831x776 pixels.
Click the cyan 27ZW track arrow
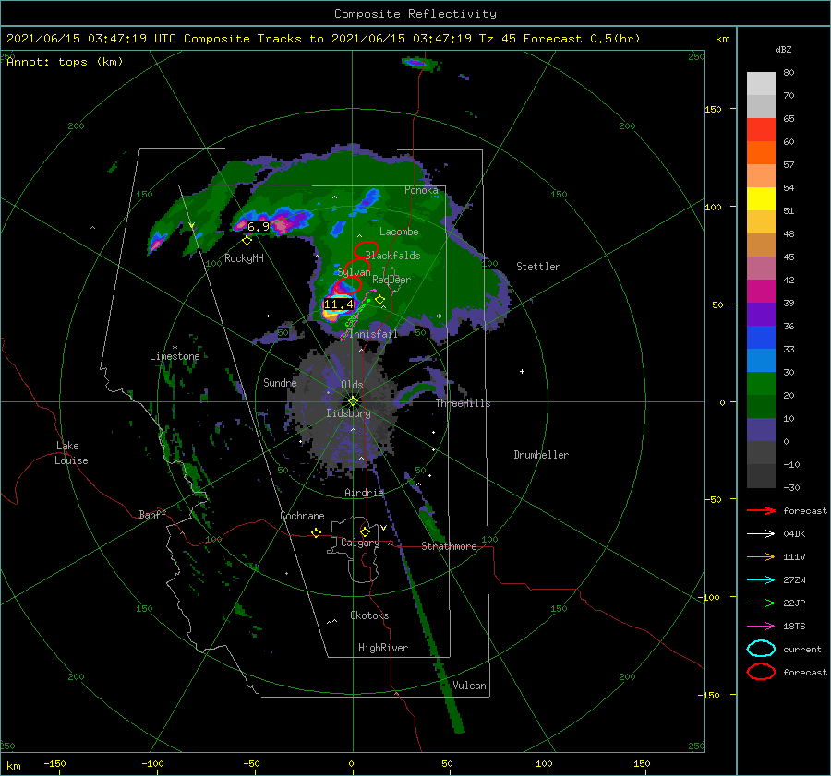point(761,580)
